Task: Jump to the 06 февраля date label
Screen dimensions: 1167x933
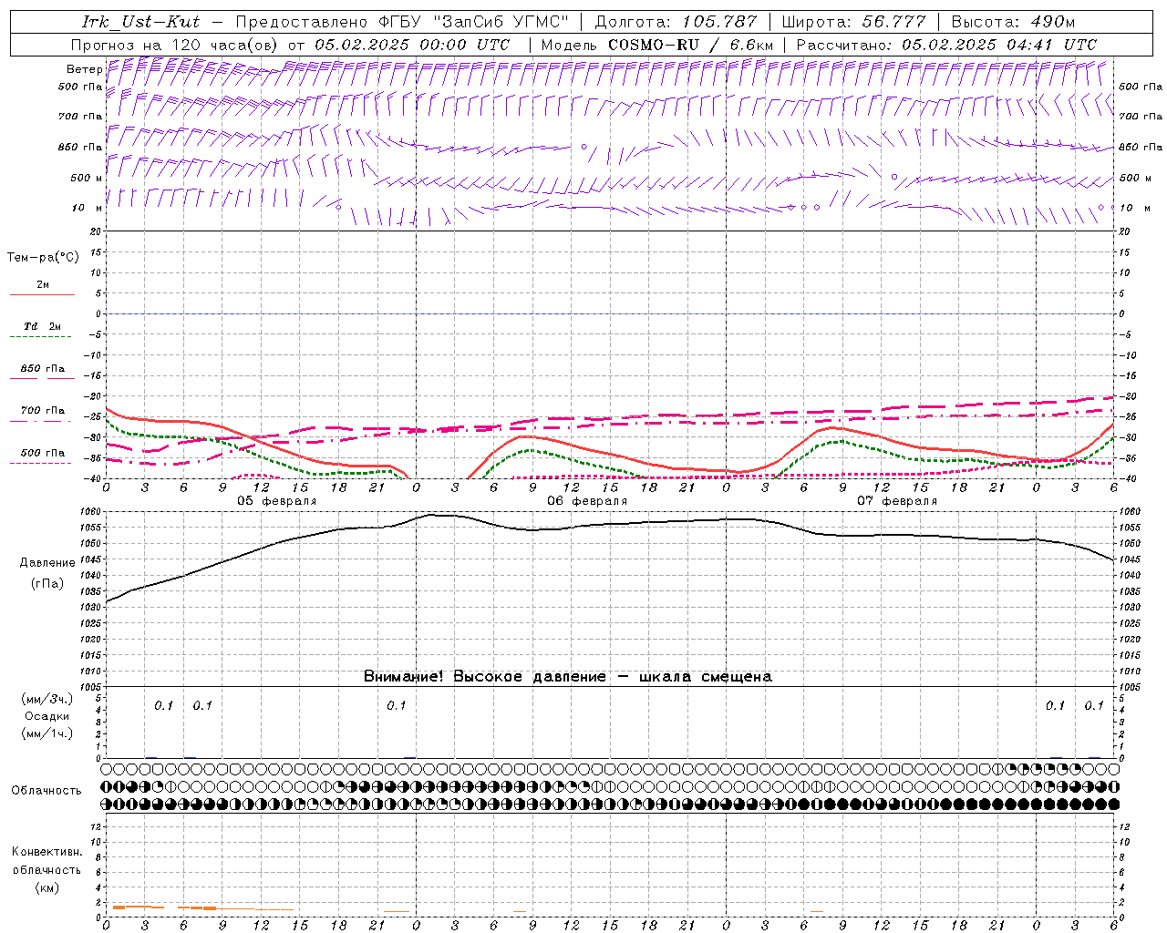Action: point(587,501)
